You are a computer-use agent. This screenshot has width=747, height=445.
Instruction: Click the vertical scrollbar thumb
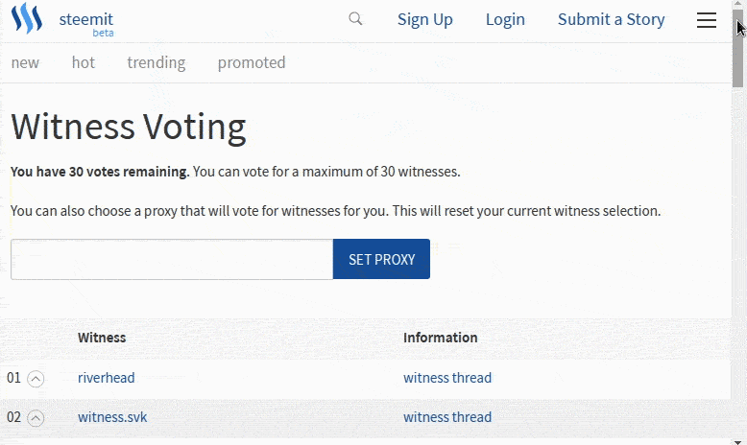738,48
